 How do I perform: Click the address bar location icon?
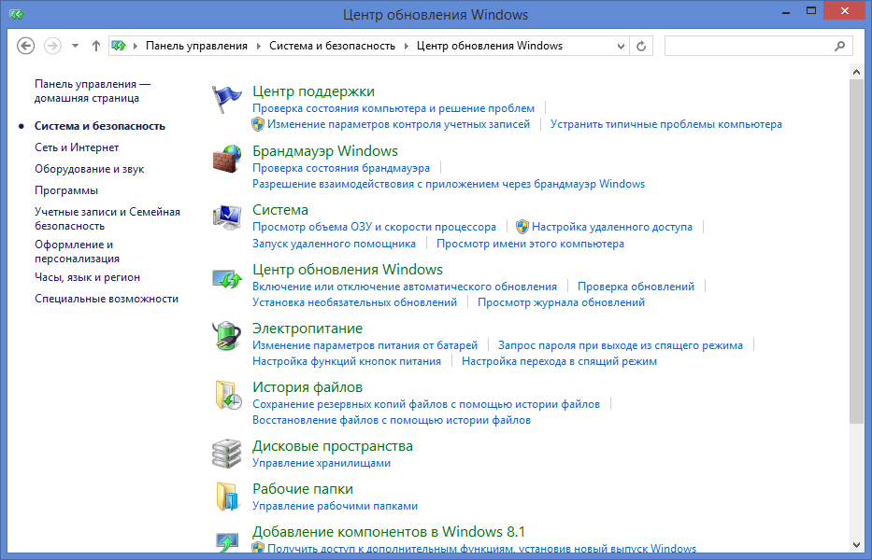coord(119,46)
